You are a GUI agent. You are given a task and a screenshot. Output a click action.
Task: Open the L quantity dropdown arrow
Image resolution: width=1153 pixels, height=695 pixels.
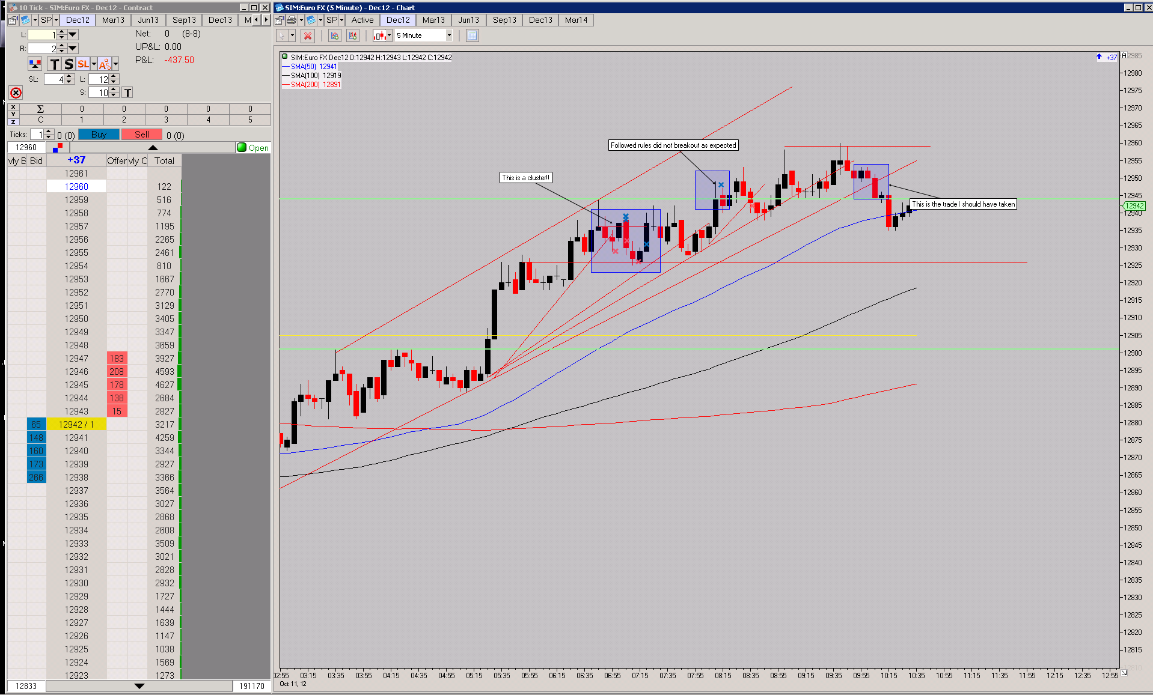pyautogui.click(x=73, y=35)
